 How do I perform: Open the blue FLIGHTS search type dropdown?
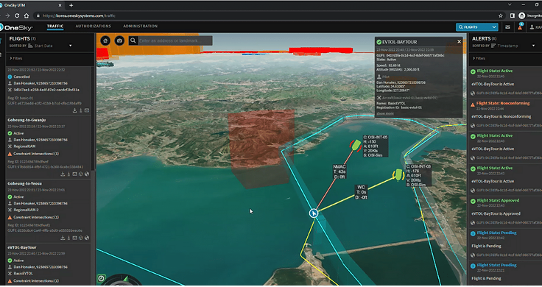[x=476, y=27]
